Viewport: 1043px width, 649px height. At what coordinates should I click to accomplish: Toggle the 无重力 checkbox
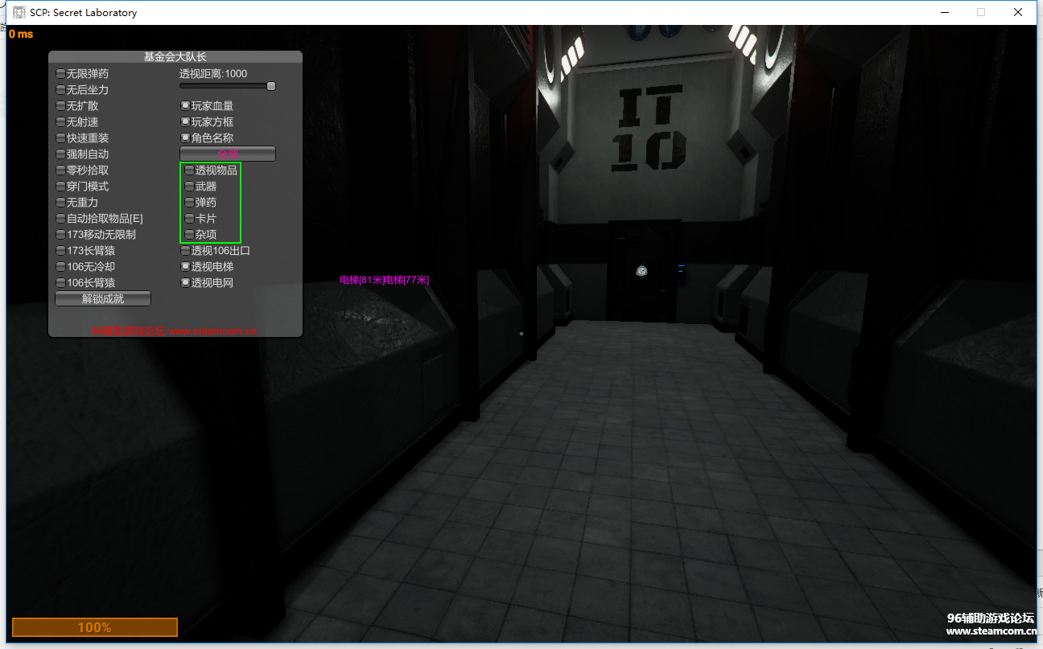tap(60, 203)
